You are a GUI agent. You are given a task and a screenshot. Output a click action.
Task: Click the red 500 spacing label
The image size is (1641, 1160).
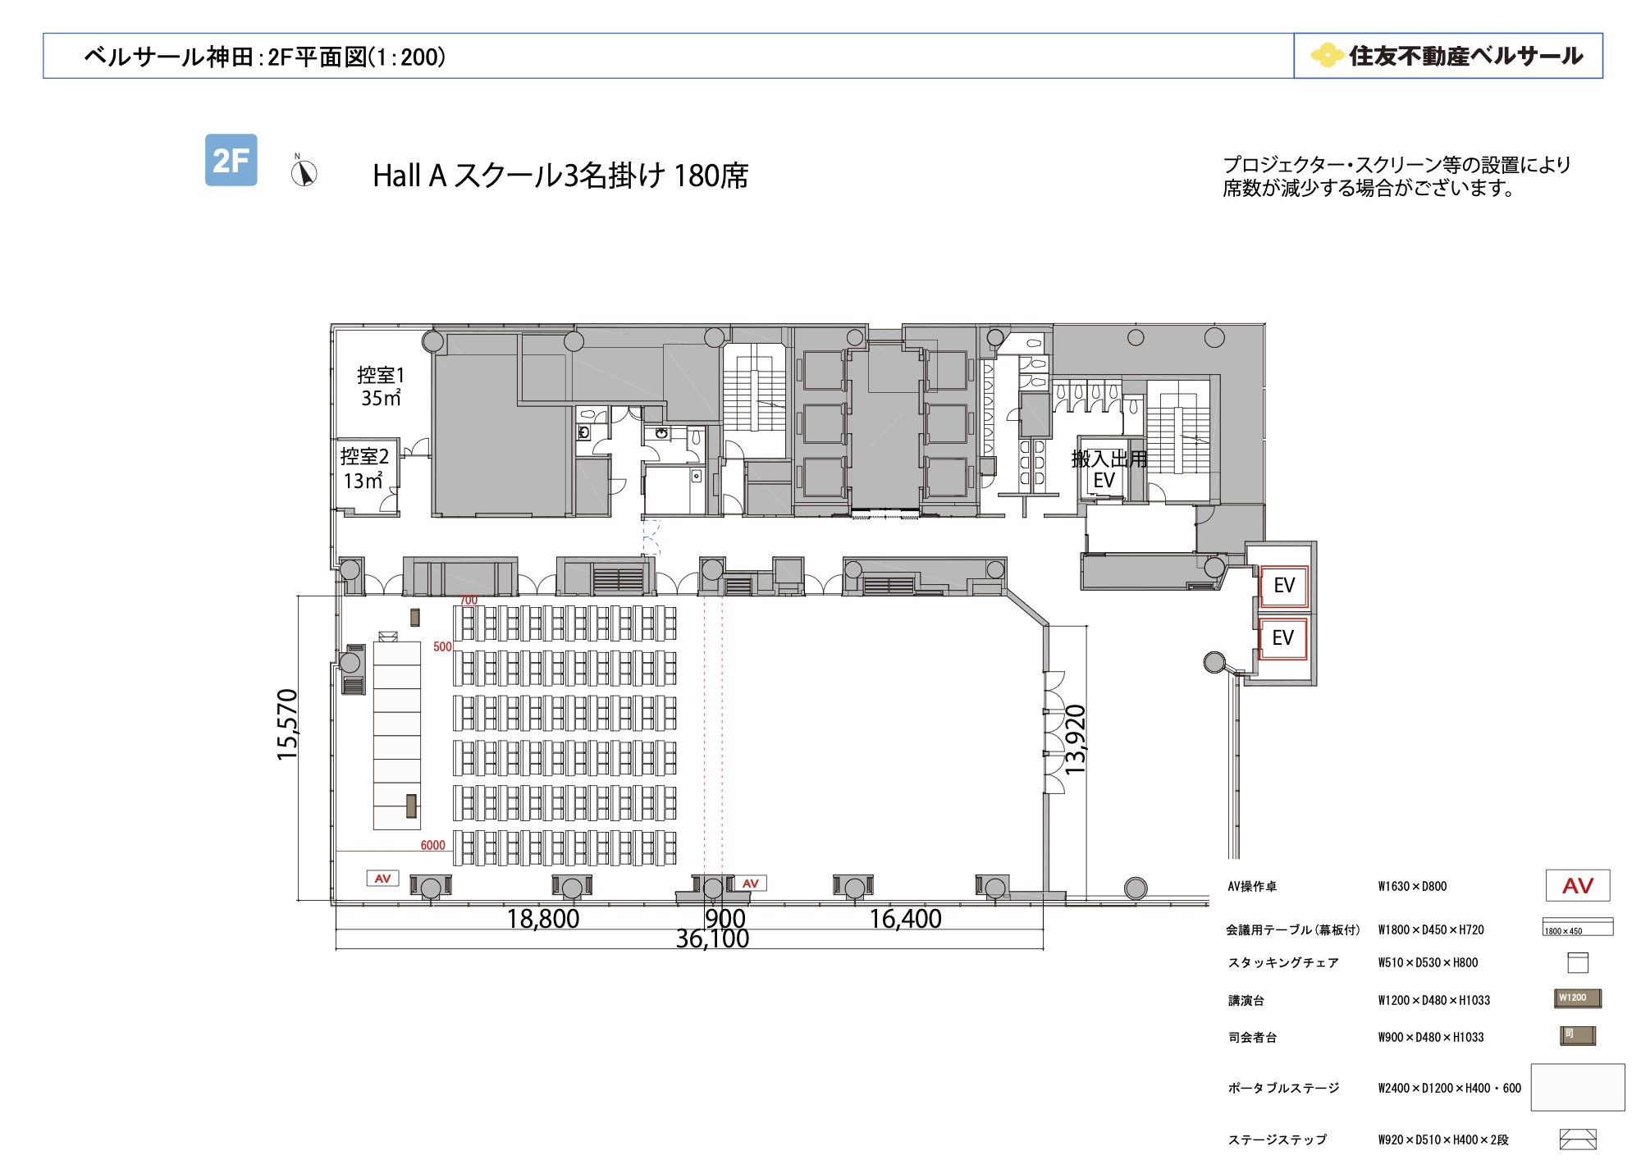tap(442, 646)
